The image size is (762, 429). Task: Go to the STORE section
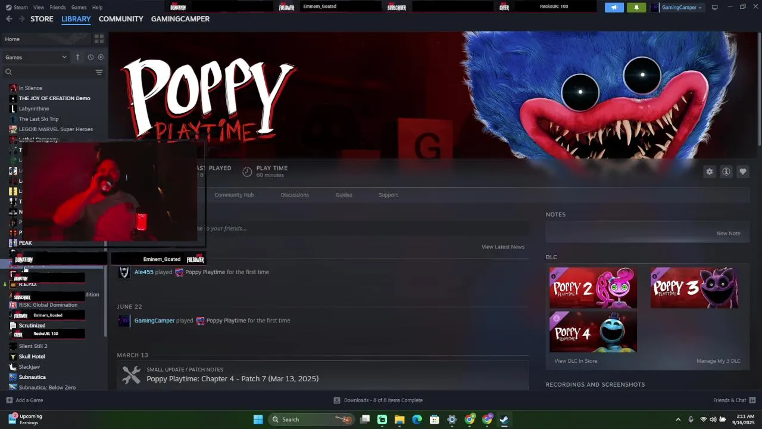pos(42,19)
